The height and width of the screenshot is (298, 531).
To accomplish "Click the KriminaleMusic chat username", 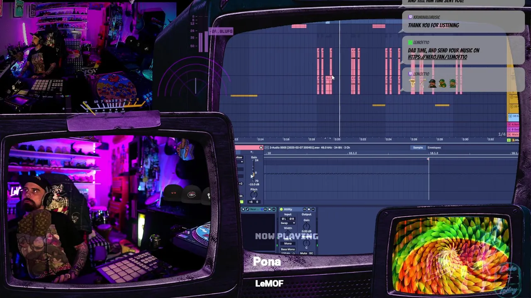I will pos(427,17).
